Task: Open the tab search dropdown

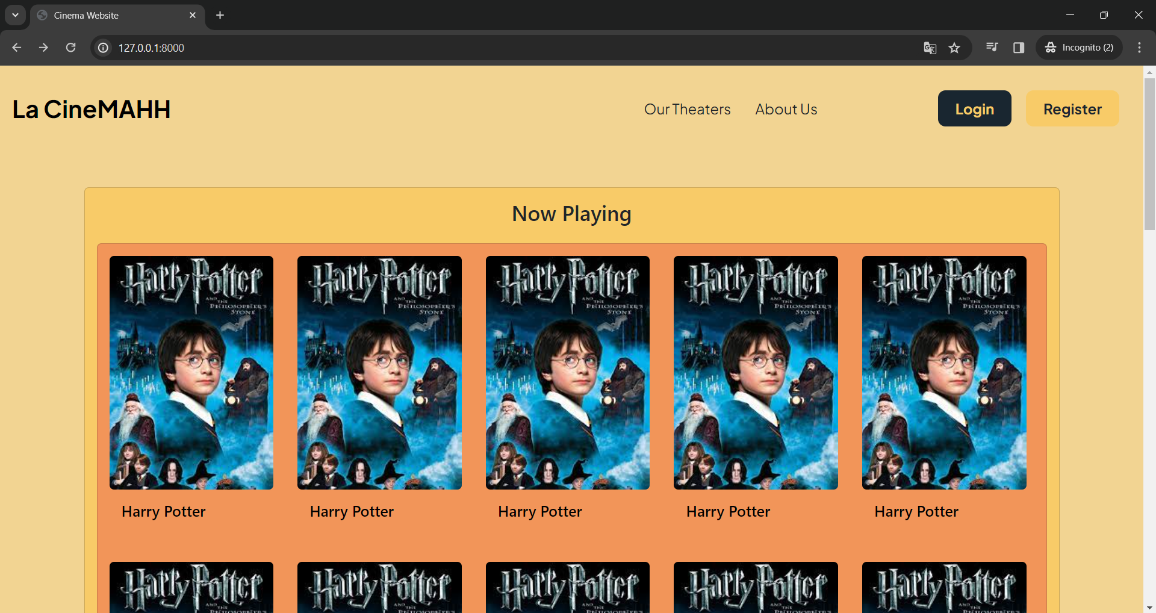Action: (15, 15)
